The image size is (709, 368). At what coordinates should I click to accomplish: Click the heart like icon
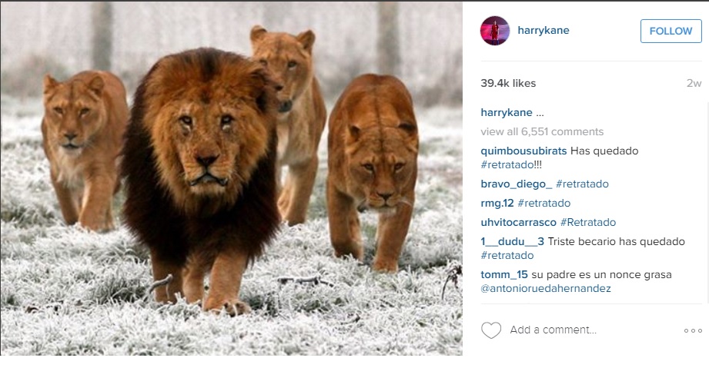491,330
